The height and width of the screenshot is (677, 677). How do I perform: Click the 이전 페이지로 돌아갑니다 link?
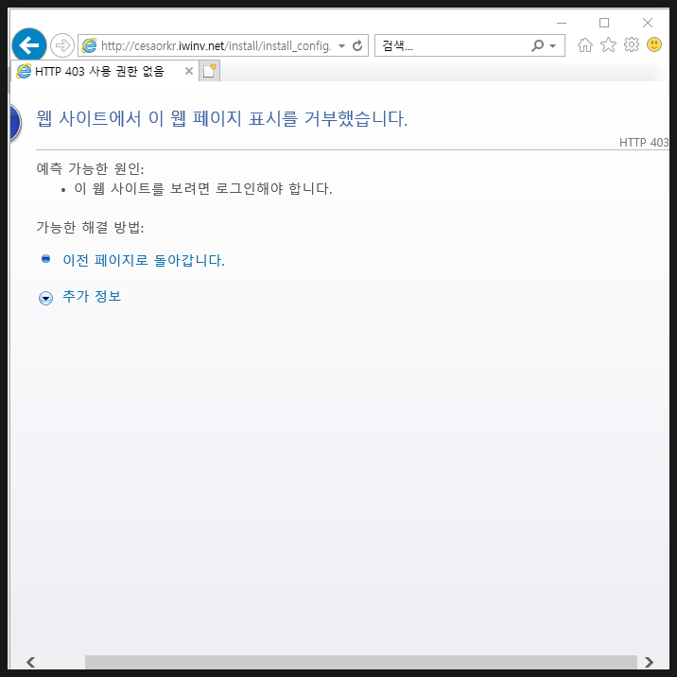[x=144, y=260]
